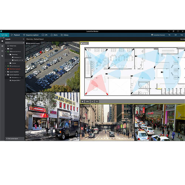Viewport: 185px width, 185px height.
Task: Select the green Office server node
Action: click(14, 51)
